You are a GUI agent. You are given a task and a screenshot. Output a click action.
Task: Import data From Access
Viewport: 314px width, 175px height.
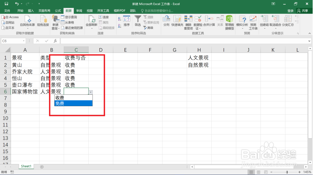10,17
